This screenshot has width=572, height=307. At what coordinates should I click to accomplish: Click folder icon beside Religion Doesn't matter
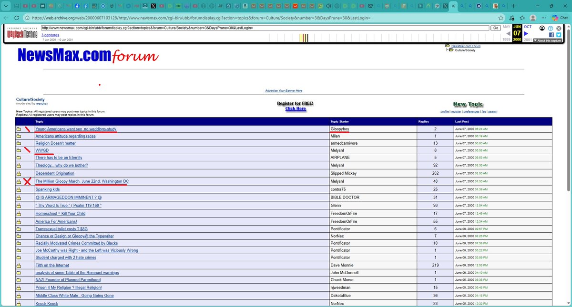coord(19,143)
